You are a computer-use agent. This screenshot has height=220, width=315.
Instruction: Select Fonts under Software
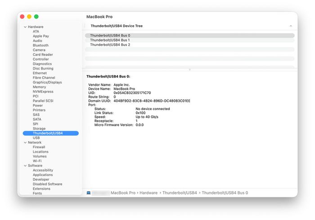[x=37, y=193]
